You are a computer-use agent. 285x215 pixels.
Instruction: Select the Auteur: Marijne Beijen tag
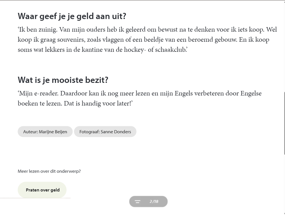click(45, 132)
